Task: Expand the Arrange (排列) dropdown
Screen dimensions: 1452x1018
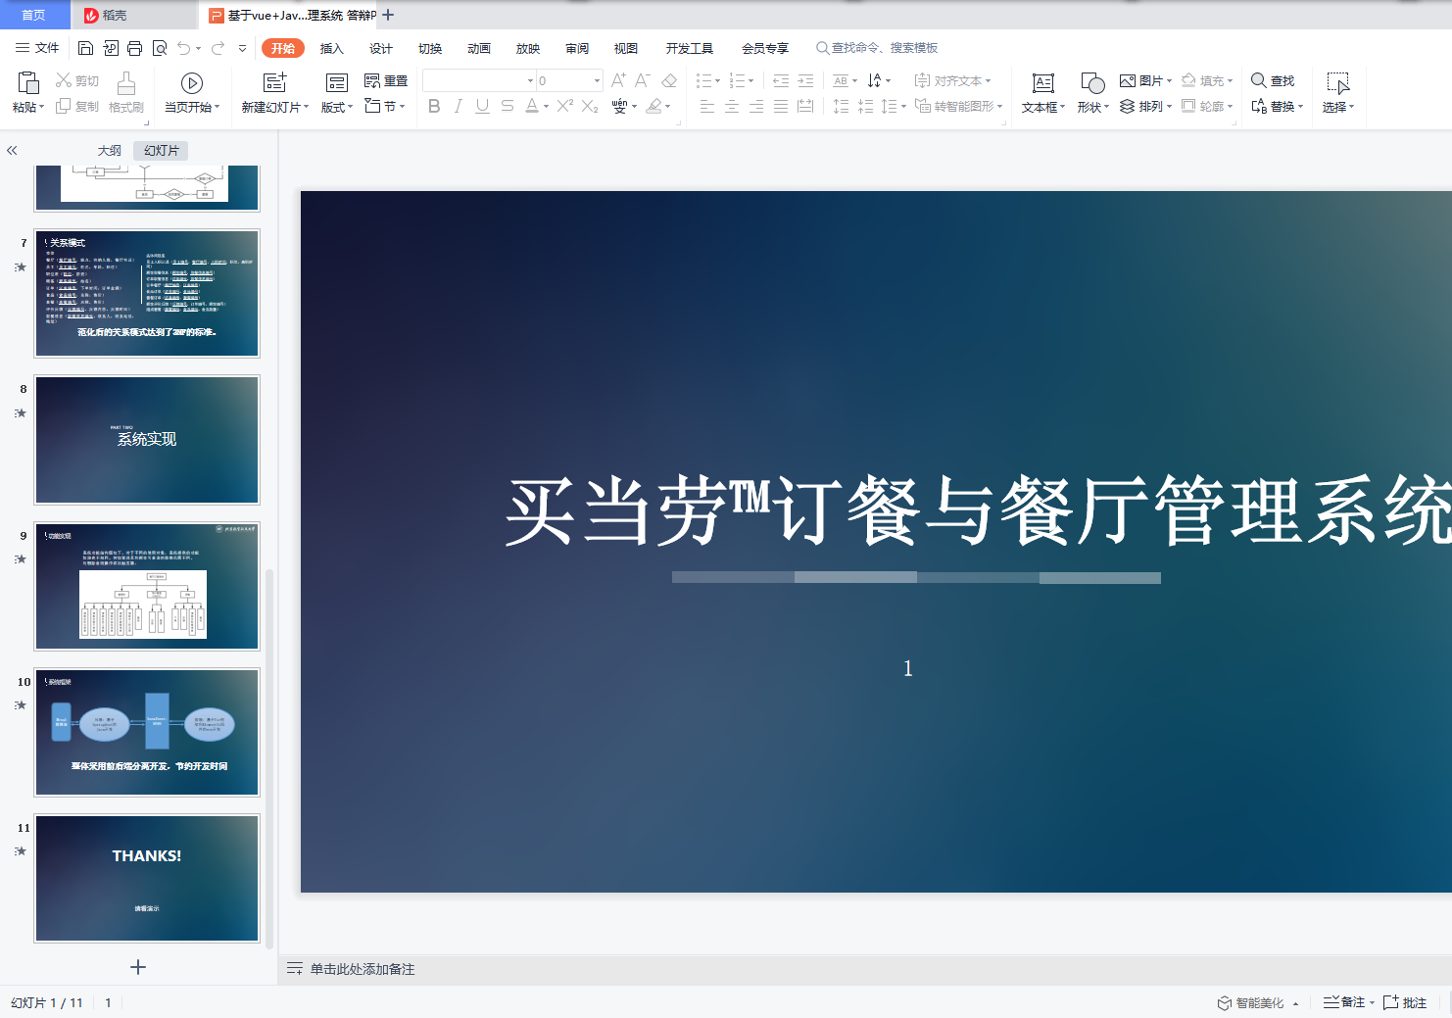Action: click(1169, 107)
